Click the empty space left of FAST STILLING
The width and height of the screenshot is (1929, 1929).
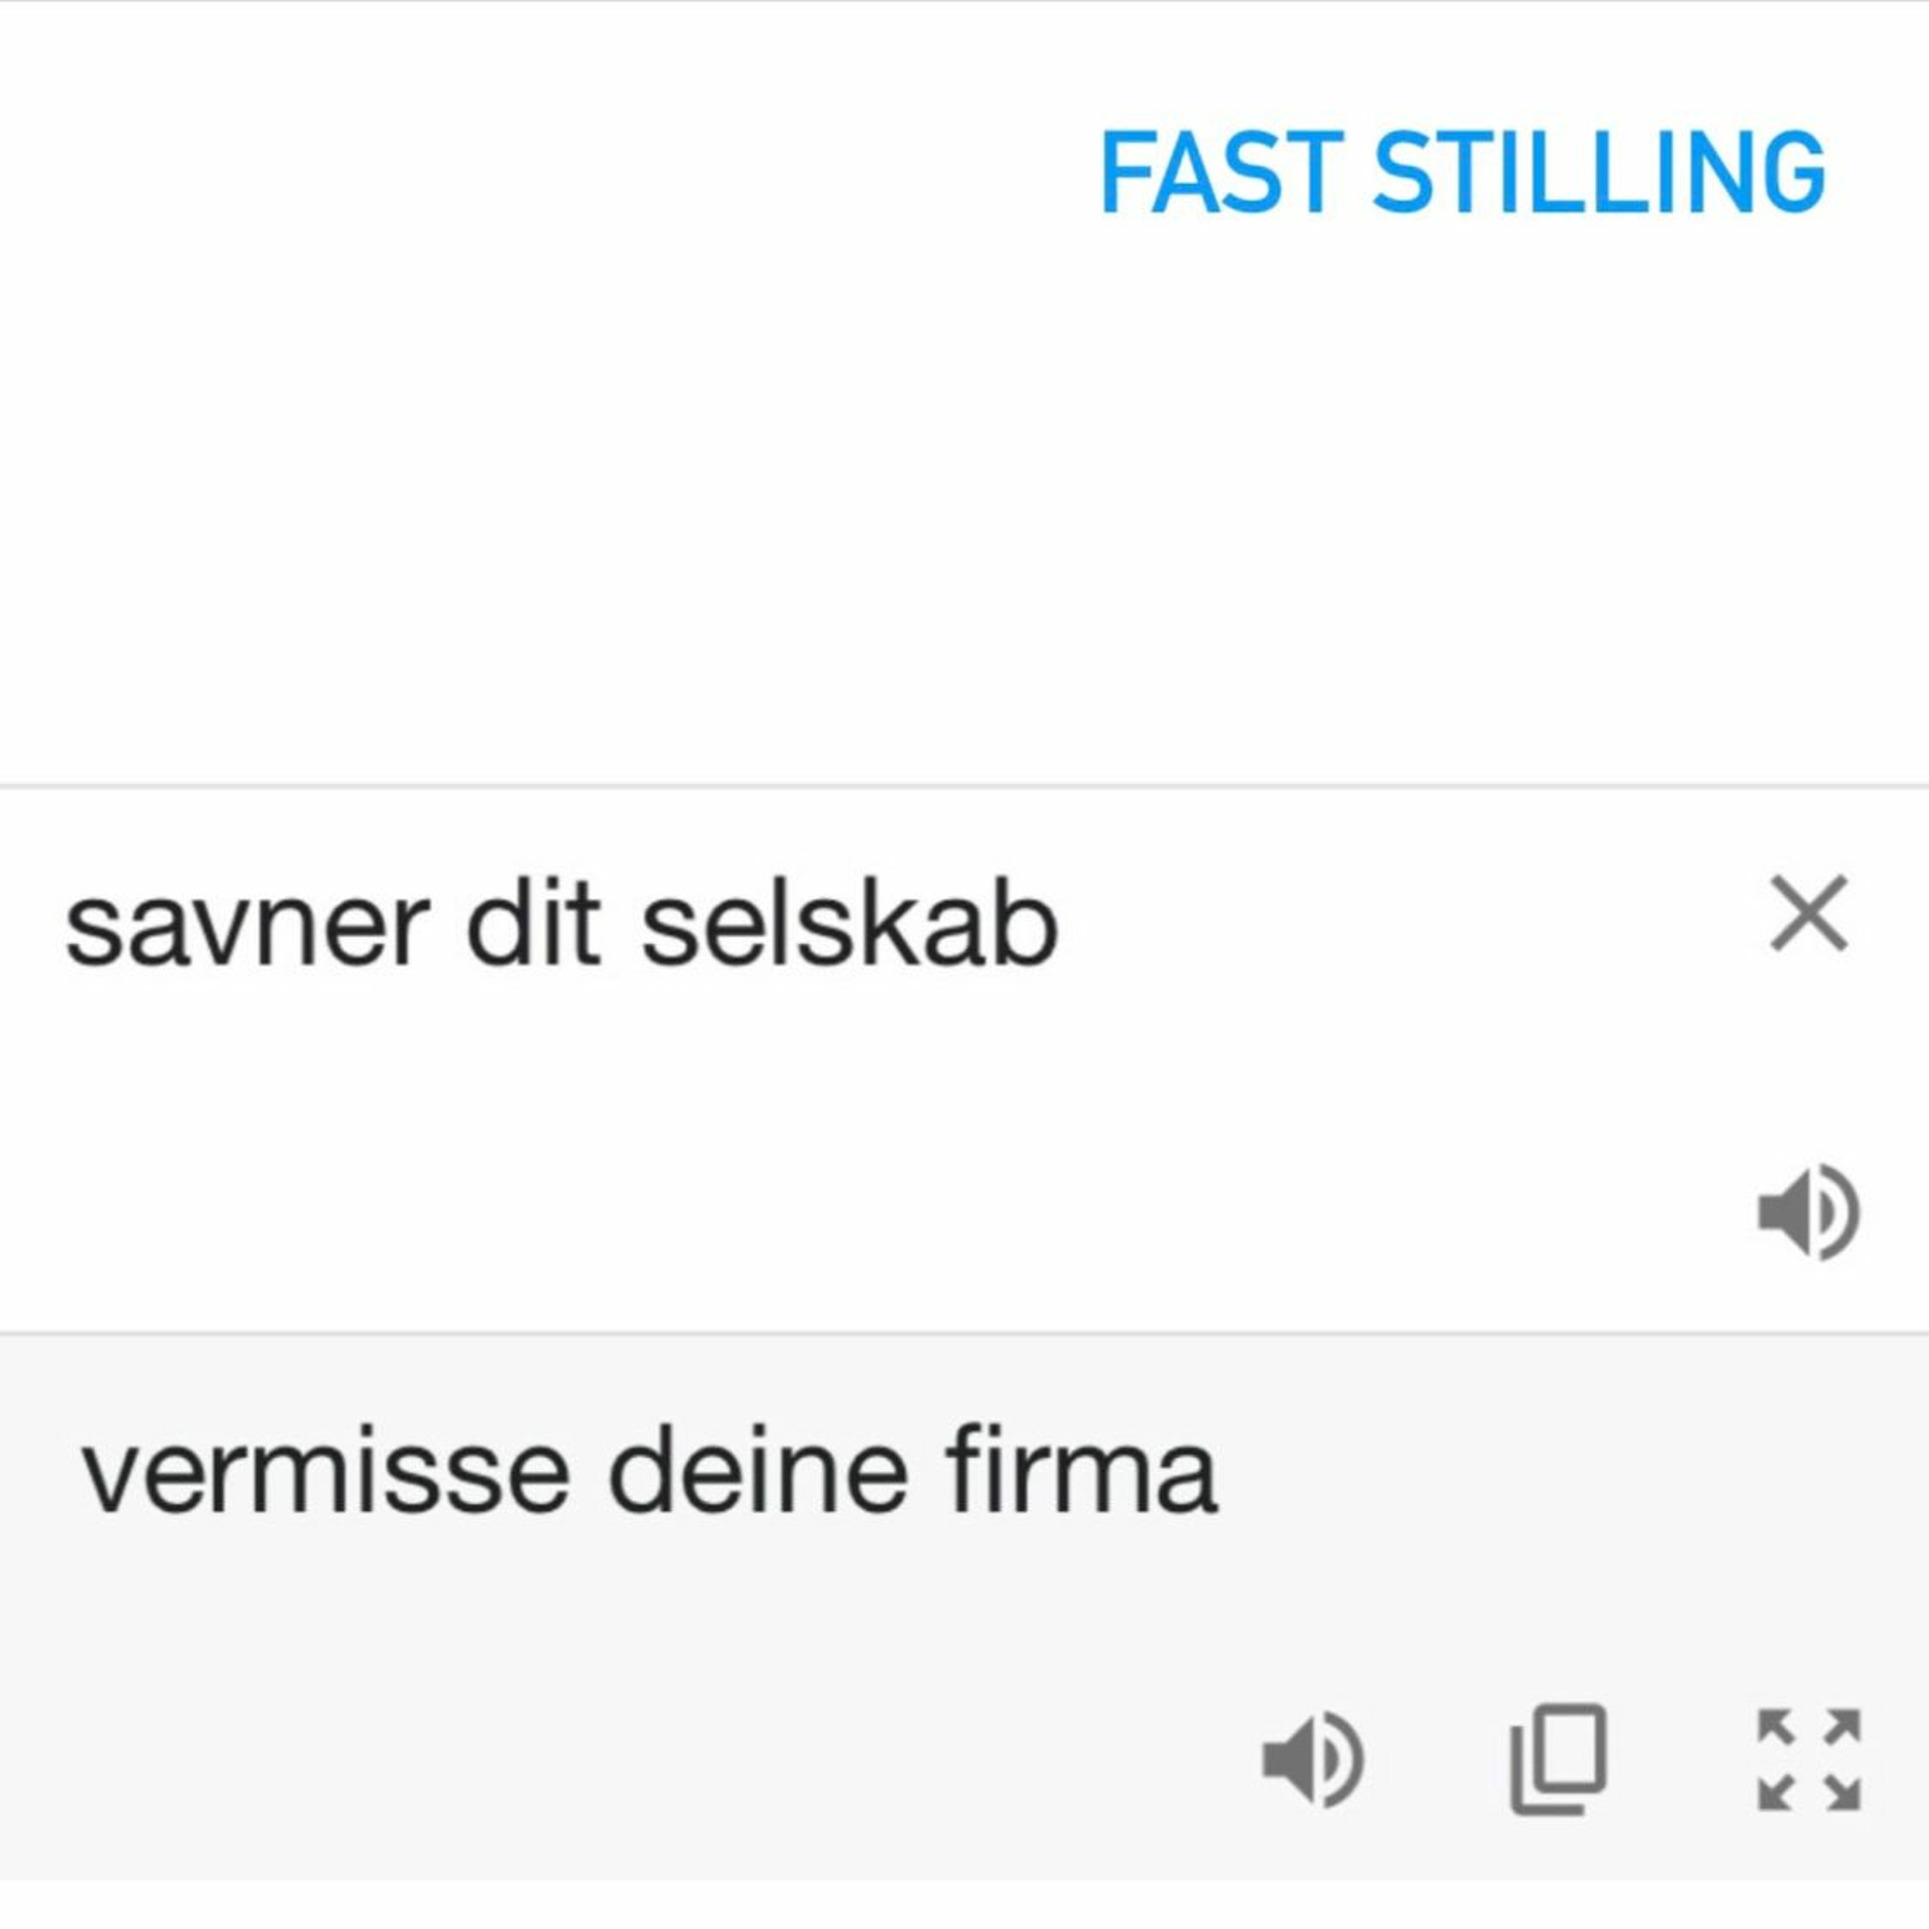(x=499, y=172)
